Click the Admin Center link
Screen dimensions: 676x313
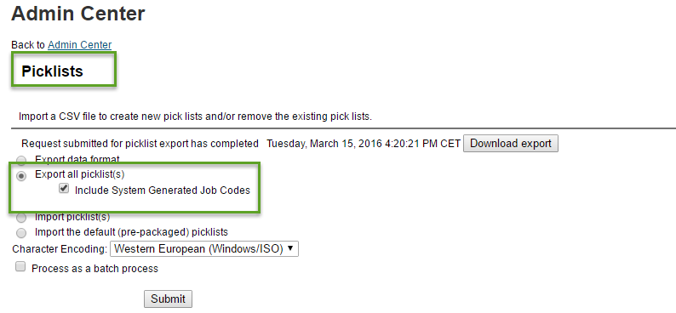79,45
